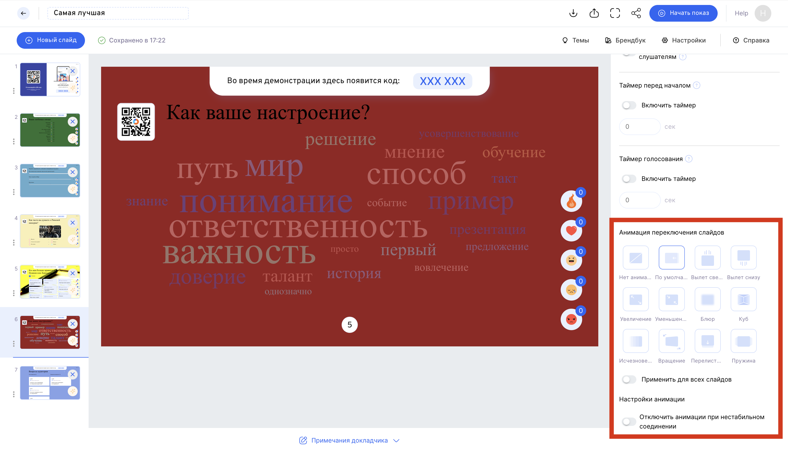Go back with the arrow button
The height and width of the screenshot is (453, 788).
coord(23,13)
